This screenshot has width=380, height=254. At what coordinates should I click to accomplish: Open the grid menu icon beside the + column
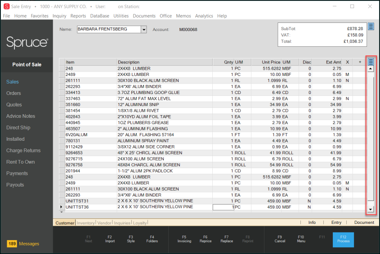click(x=371, y=62)
